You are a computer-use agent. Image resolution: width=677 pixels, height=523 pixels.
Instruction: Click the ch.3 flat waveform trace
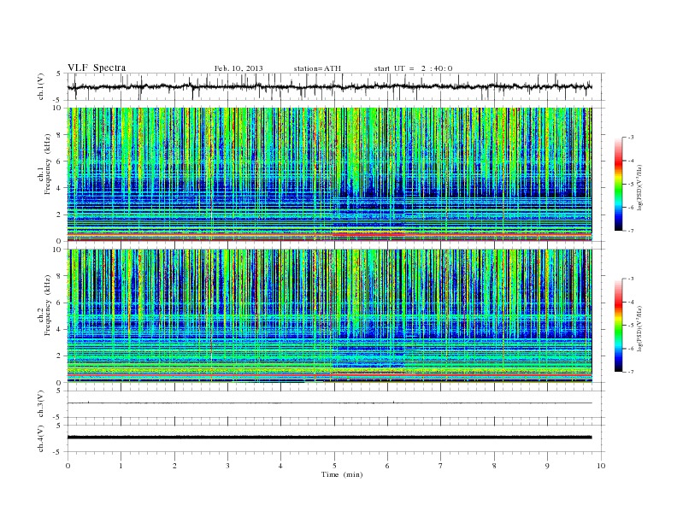click(329, 403)
